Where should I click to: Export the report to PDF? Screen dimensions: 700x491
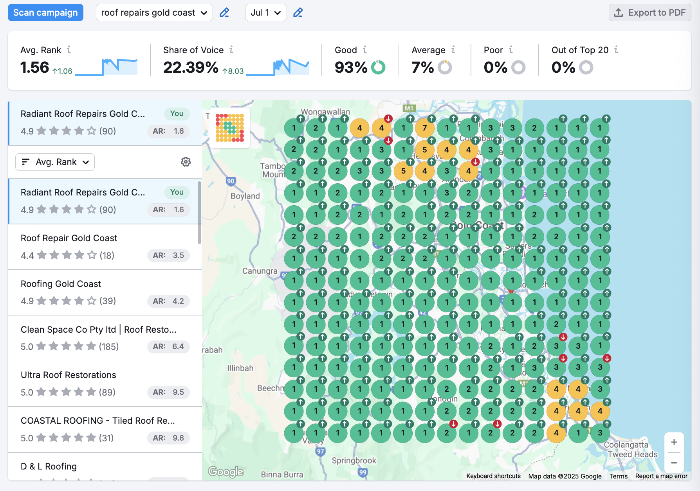pyautogui.click(x=650, y=13)
